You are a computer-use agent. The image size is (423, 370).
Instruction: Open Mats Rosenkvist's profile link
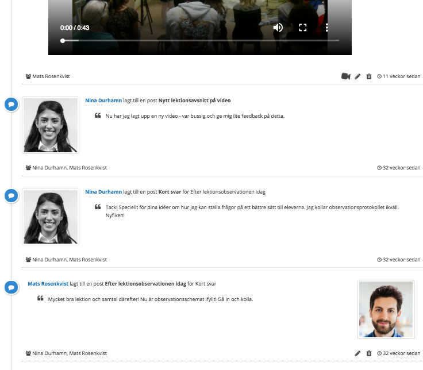[48, 284]
